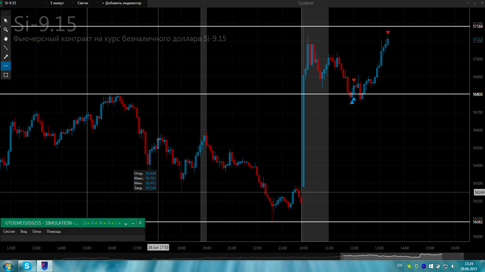Open Добавить индикатор dropdown
The width and height of the screenshot is (485, 272).
[x=124, y=3]
